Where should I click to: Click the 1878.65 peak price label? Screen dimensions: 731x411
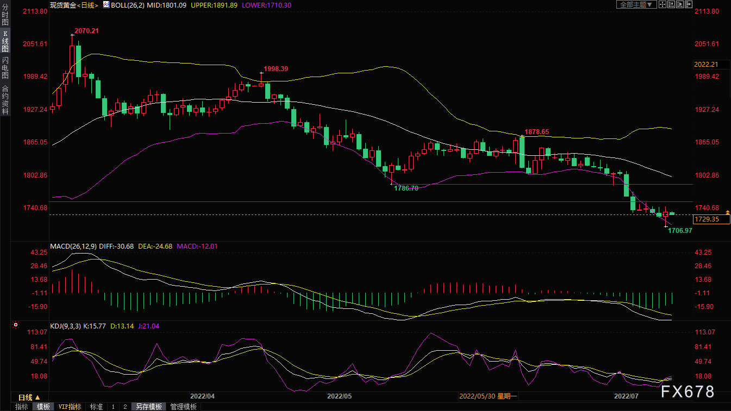tap(537, 132)
